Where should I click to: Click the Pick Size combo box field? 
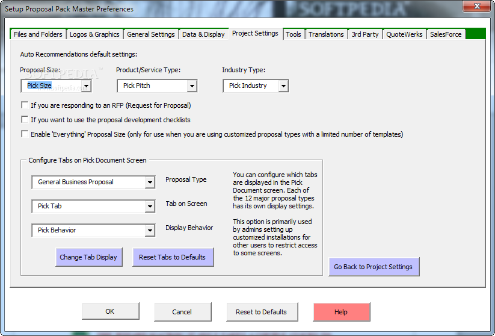point(56,86)
